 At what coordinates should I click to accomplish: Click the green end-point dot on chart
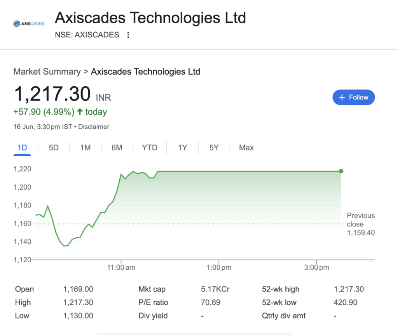[341, 171]
